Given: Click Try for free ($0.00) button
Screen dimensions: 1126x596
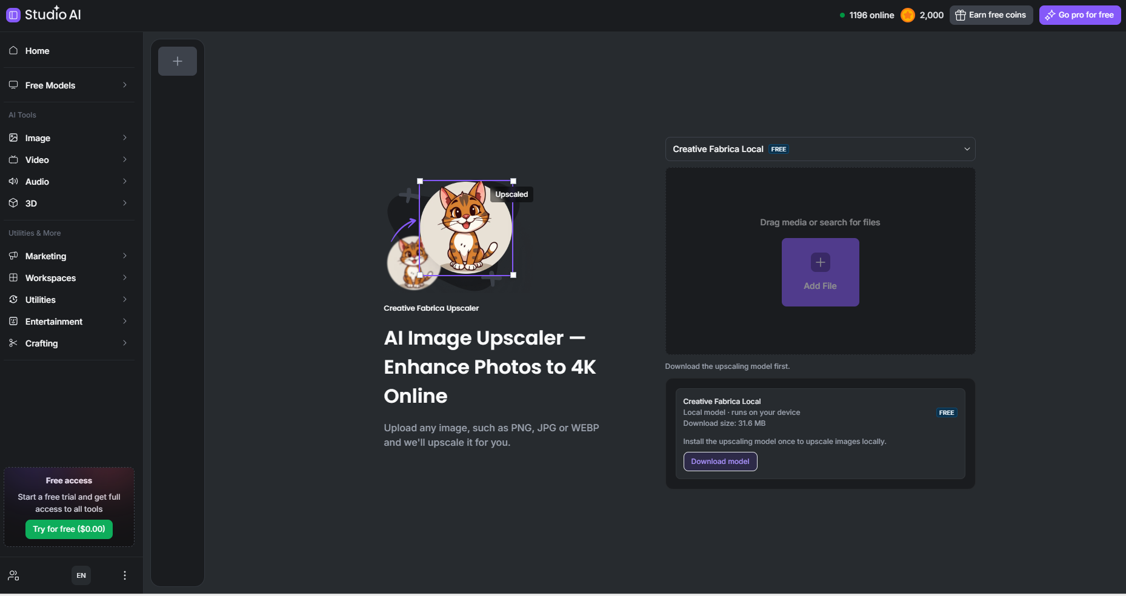Looking at the screenshot, I should (69, 529).
